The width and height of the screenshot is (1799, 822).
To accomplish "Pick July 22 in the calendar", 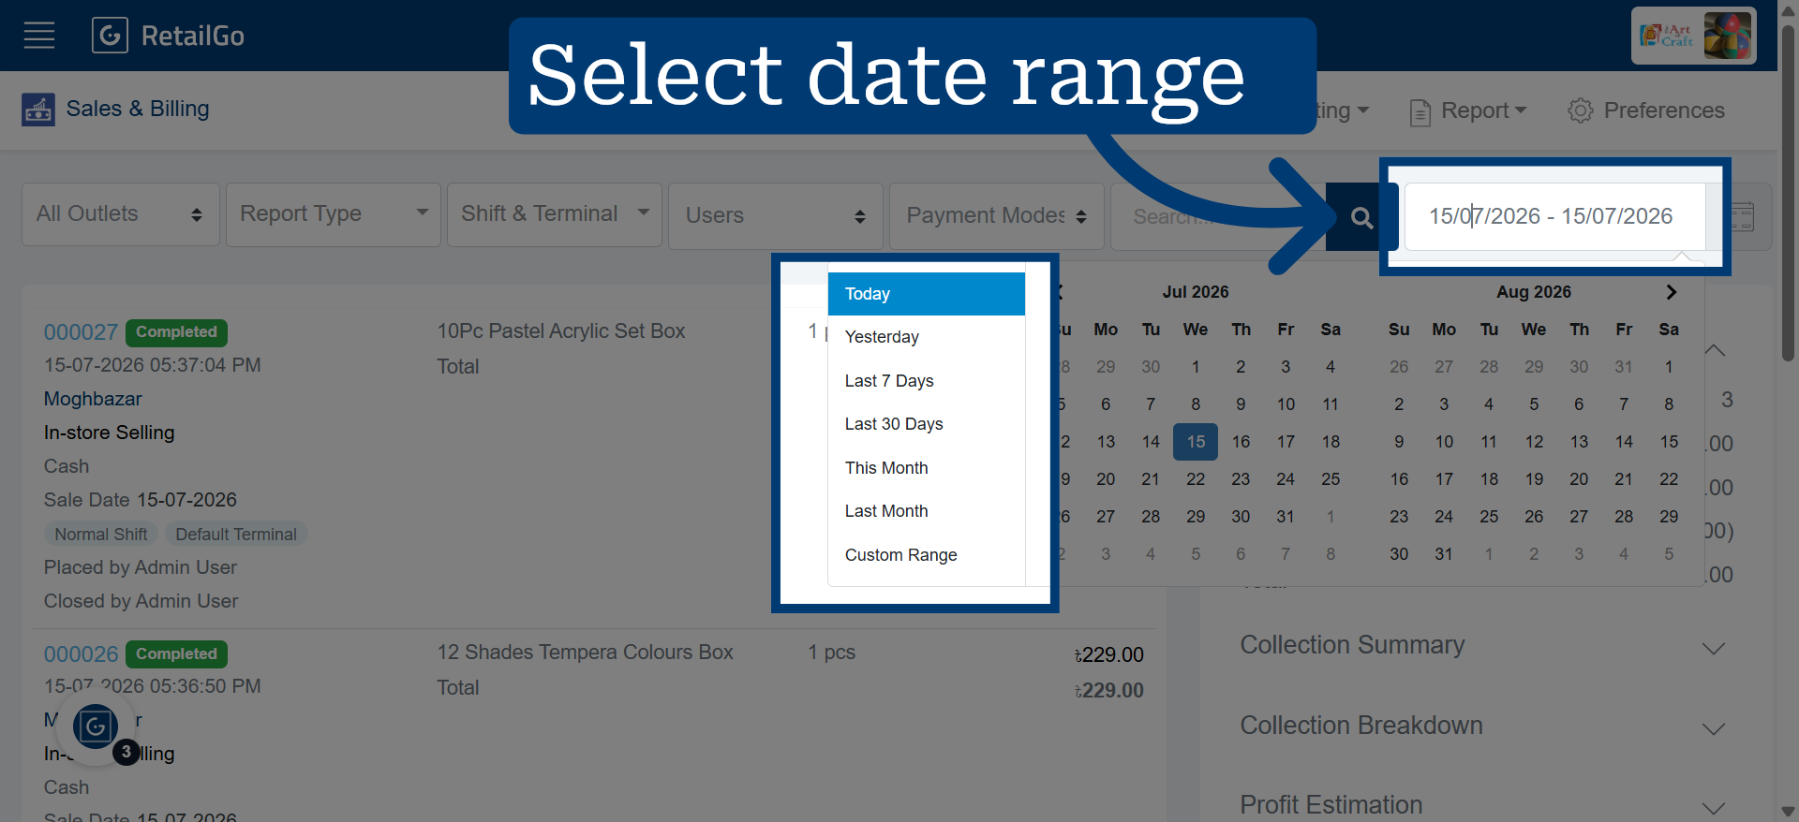I will coord(1196,479).
